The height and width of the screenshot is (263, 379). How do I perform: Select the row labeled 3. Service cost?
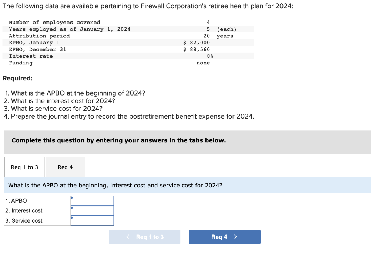coord(37,220)
